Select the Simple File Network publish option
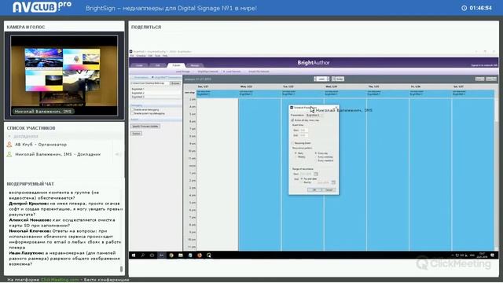The height and width of the screenshot is (283, 503). (259, 72)
